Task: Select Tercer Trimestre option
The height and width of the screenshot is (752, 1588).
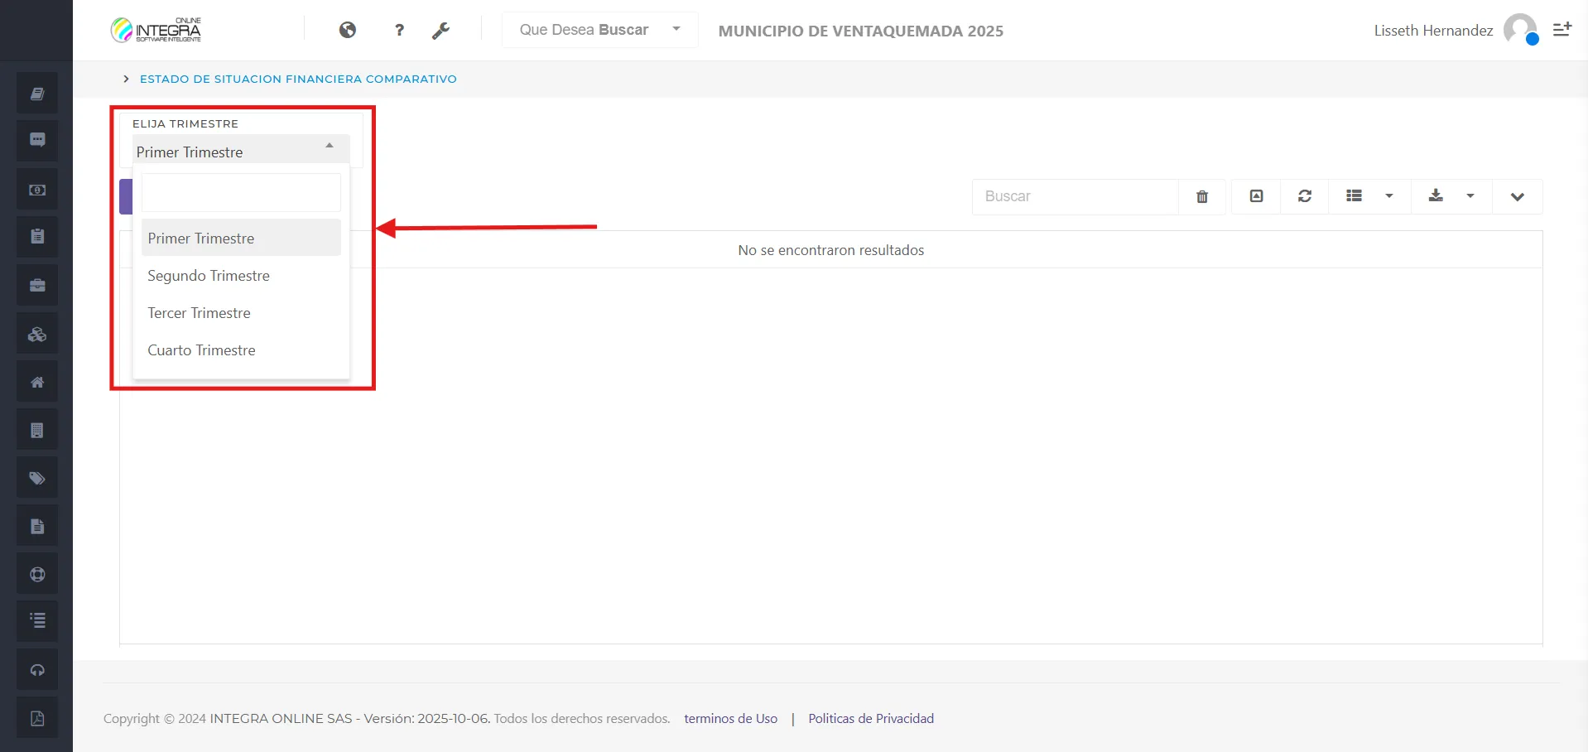Action: pos(199,313)
